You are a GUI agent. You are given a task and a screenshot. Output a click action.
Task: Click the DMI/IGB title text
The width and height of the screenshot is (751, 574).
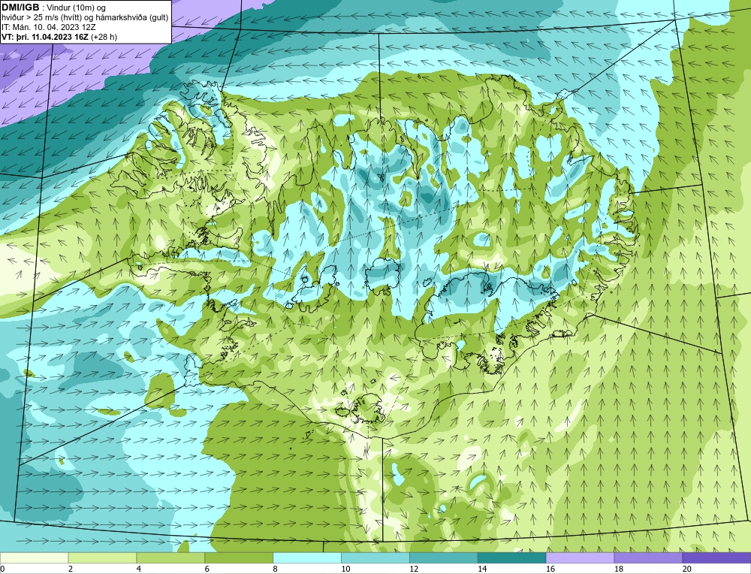click(x=20, y=8)
